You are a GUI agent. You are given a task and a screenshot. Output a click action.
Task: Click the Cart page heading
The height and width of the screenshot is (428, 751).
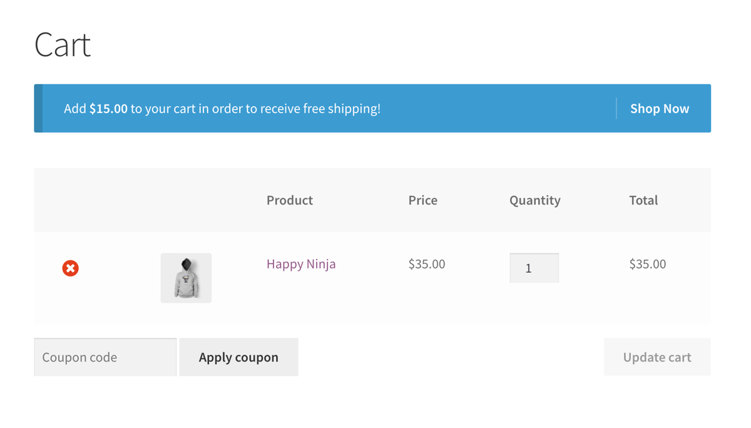63,45
